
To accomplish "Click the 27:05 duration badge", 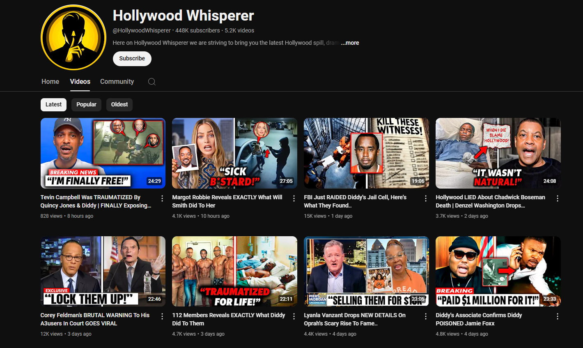I will [286, 181].
